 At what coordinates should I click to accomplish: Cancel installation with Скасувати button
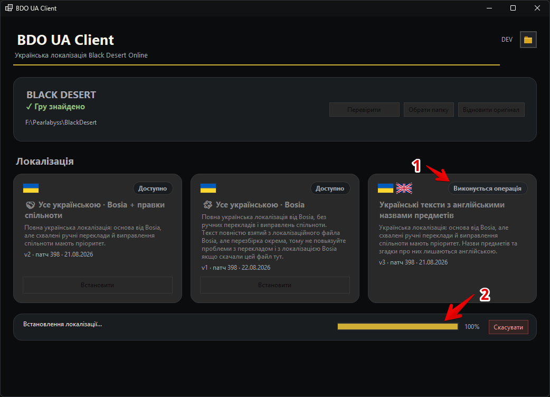508,327
